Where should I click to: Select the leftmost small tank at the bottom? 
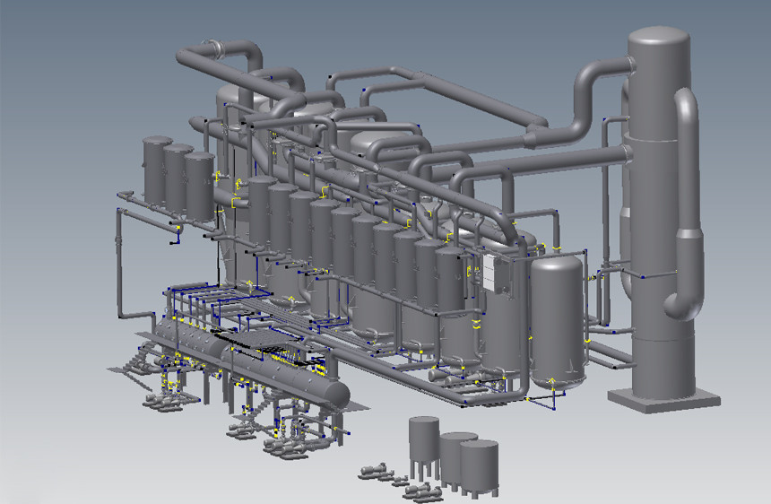tap(423, 441)
